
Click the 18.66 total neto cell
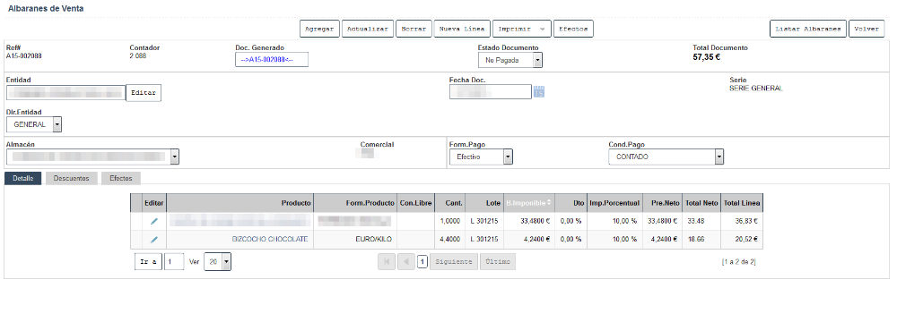click(x=701, y=239)
